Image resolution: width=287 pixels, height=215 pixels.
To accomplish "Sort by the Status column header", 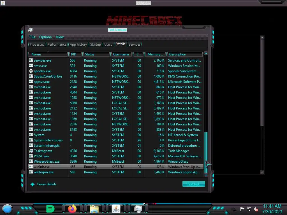I will 96,54.
